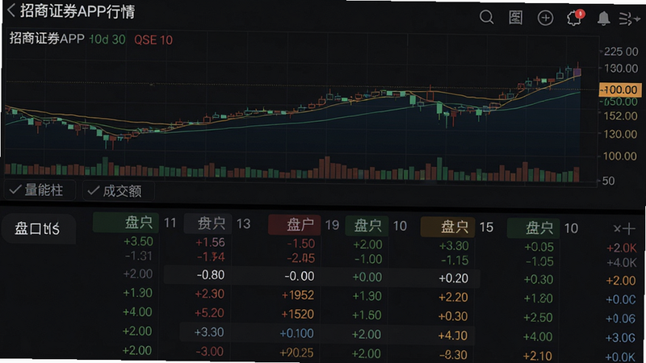Click the 50 volume axis label
The height and width of the screenshot is (363, 646).
[x=608, y=181]
